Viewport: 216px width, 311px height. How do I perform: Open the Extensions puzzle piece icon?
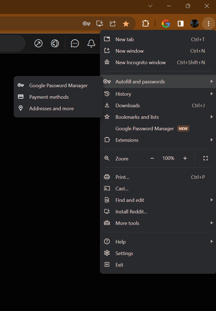click(146, 24)
